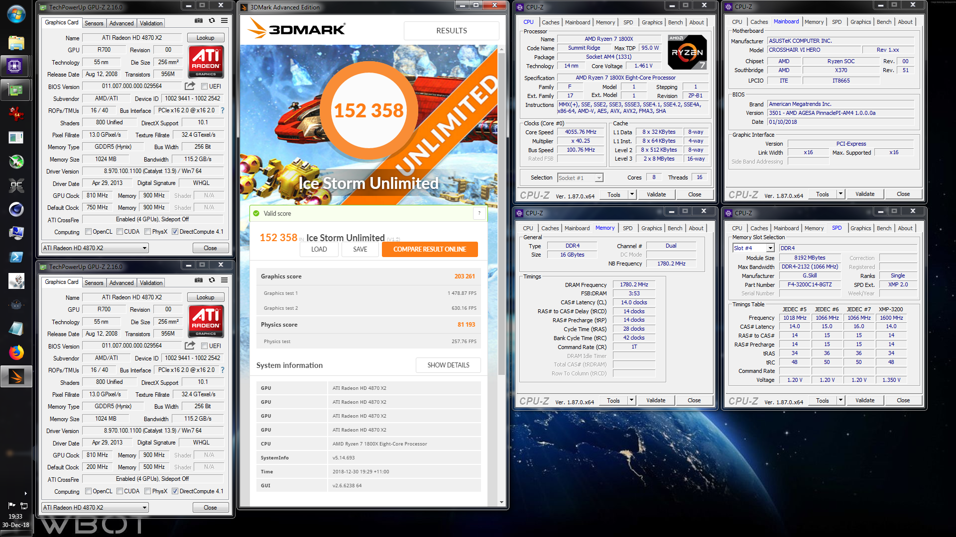Click SHOW DETAILS for system information

click(448, 365)
